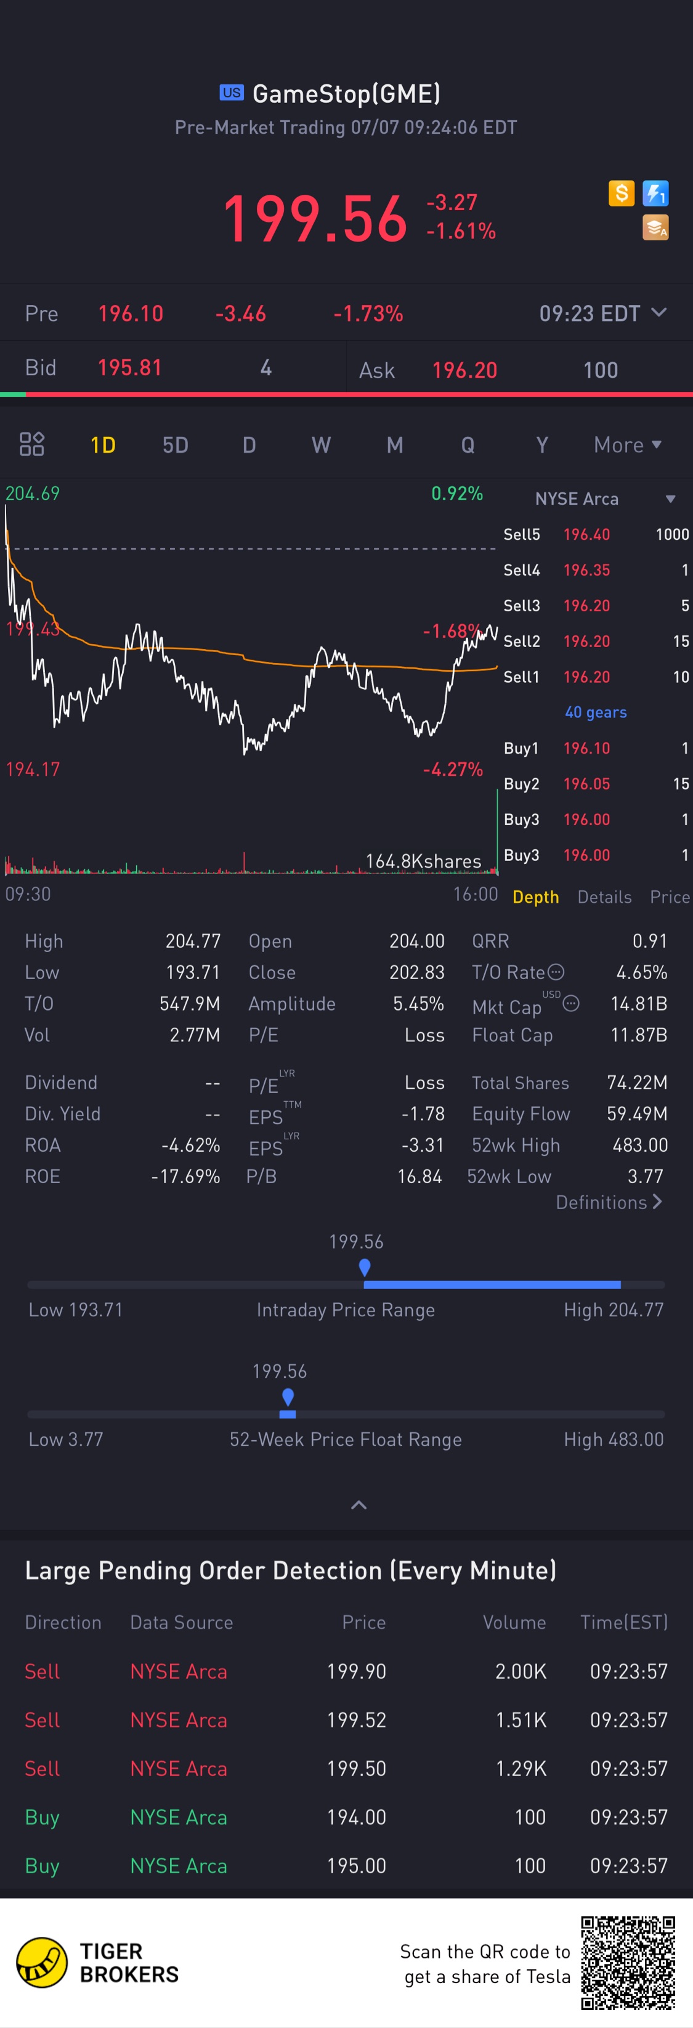Screen dimensions: 693x2028
Task: Tap the Data Source column header
Action: pyautogui.click(x=182, y=1623)
